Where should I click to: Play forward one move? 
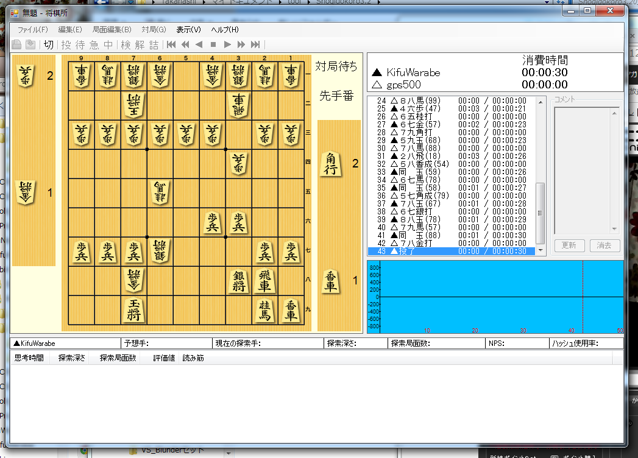(227, 44)
